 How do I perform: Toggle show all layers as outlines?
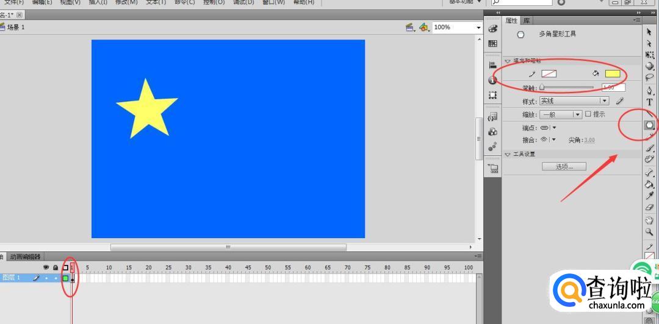(65, 267)
